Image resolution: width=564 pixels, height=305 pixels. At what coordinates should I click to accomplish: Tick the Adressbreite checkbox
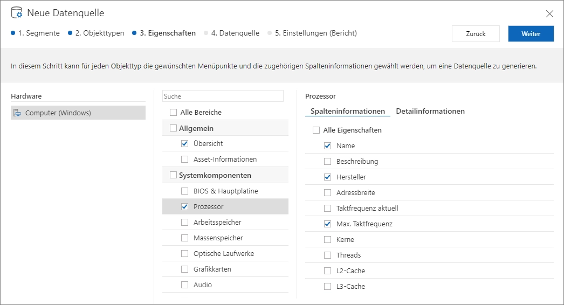tap(327, 193)
